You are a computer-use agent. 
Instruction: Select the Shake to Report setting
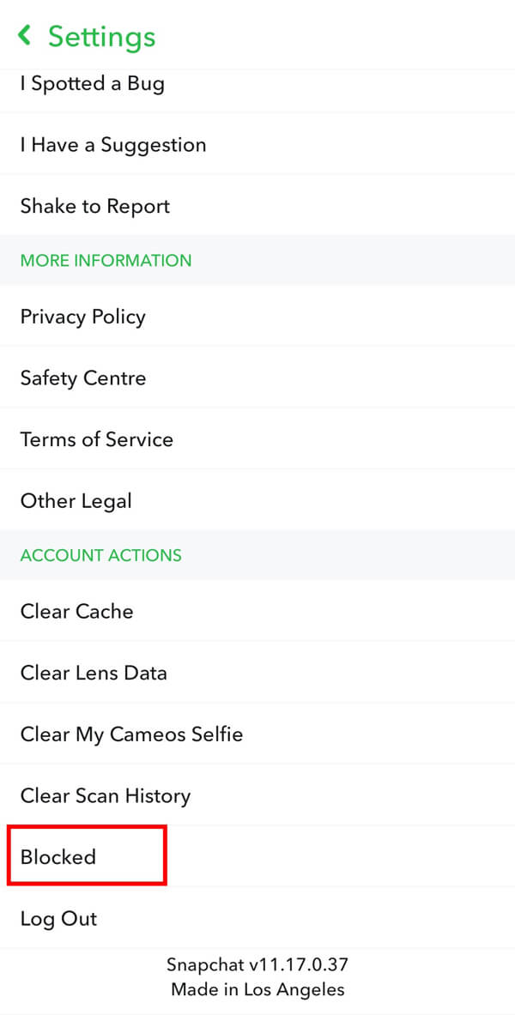(94, 206)
